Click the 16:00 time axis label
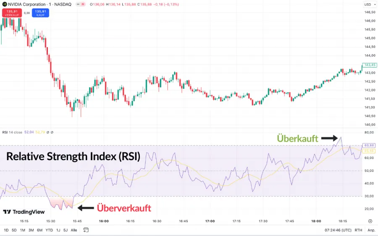Screen dimensions: 378x236 tap(104, 221)
